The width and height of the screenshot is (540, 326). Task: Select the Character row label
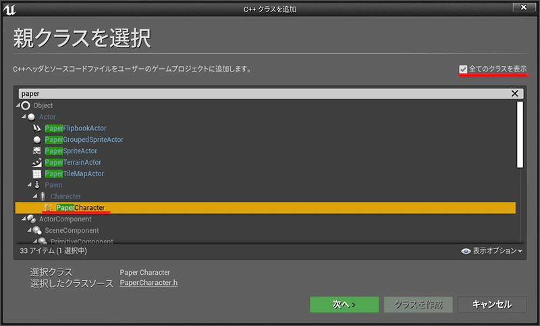(65, 196)
